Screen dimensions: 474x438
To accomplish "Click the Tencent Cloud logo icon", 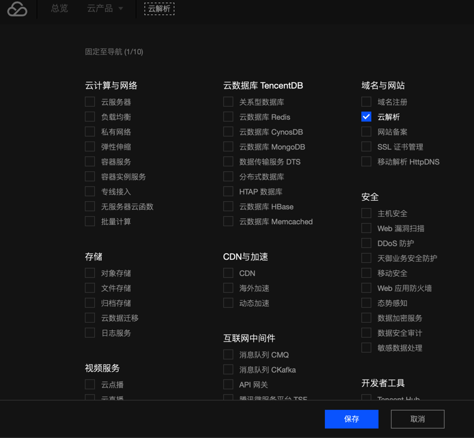I will click(x=17, y=9).
